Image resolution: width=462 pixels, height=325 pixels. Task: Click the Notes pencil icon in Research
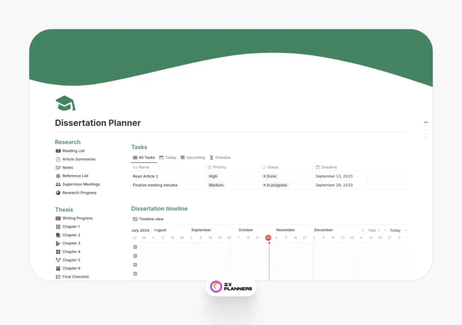58,168
